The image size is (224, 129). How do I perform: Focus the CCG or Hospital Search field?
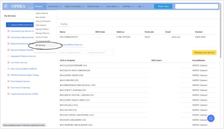(x=72, y=53)
